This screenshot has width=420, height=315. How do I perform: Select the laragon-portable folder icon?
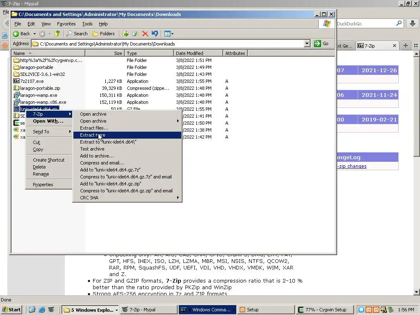pos(16,67)
